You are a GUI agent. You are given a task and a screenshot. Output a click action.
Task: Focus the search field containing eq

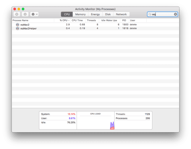162,14
